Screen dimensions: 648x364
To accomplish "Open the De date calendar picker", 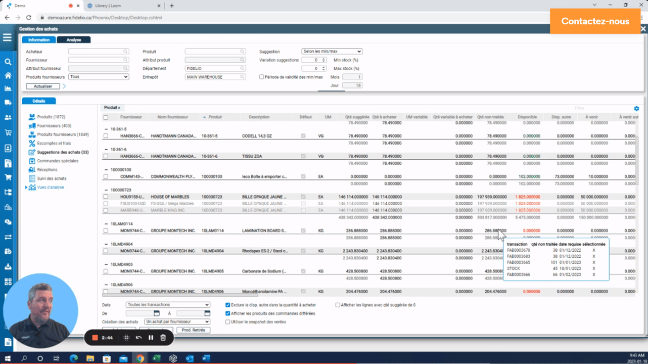I will (x=156, y=313).
